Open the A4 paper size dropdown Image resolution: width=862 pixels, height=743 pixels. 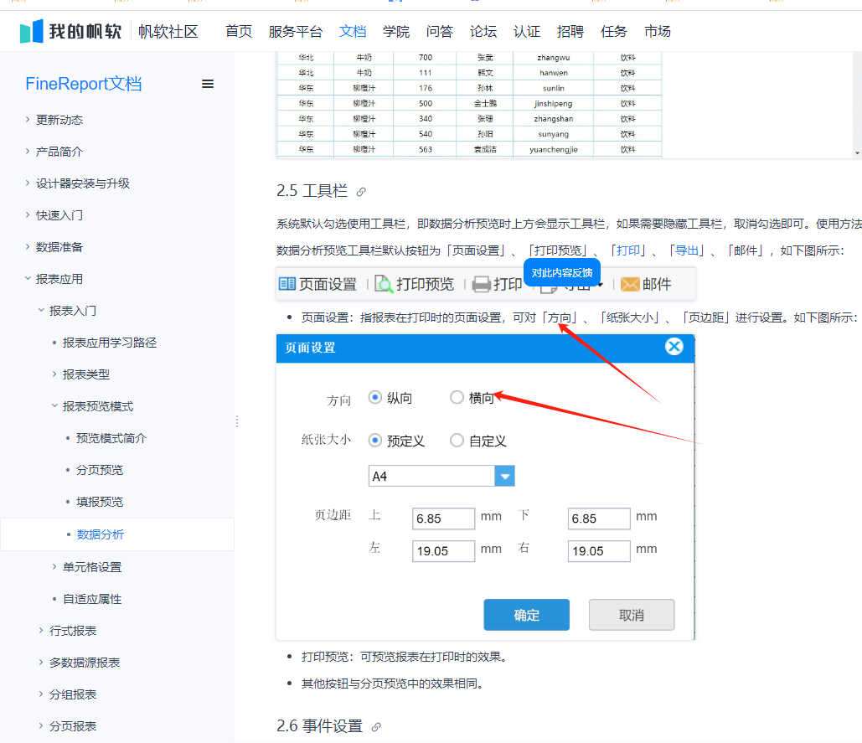point(504,476)
